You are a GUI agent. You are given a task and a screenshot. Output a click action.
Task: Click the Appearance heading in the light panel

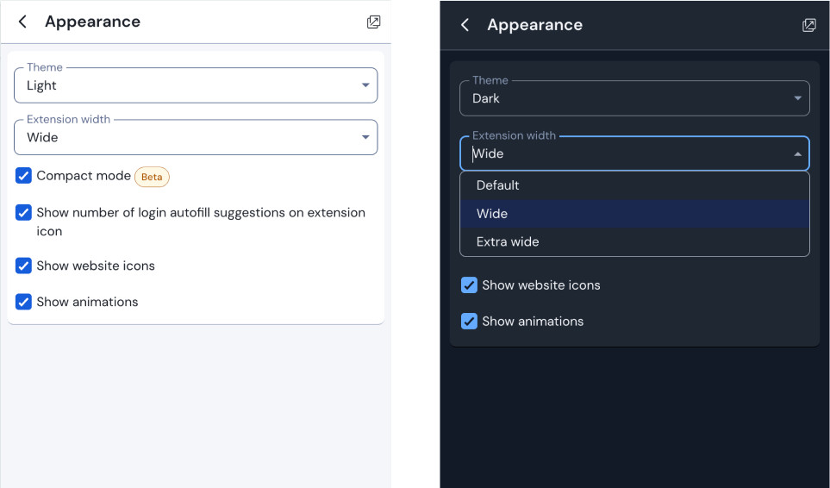(92, 22)
